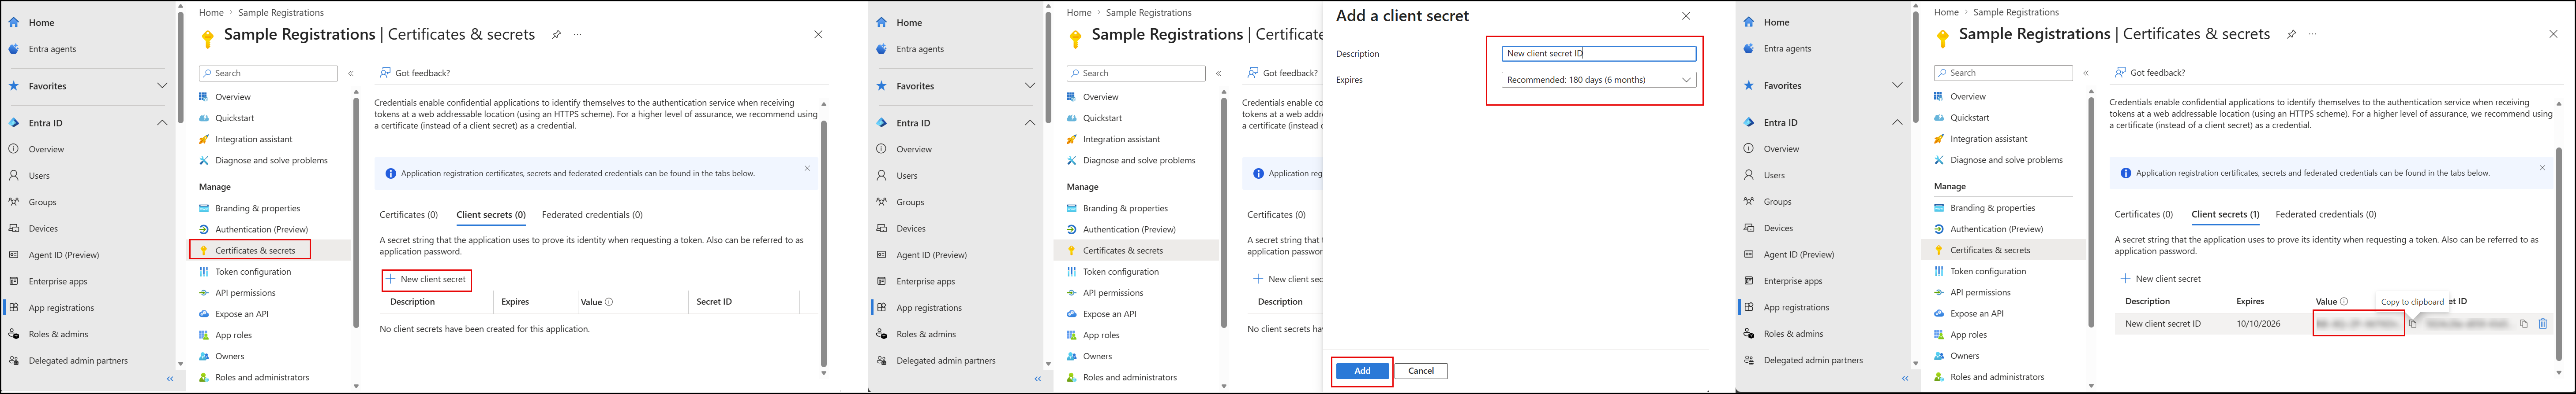
Task: Open Authentication (Preview) in the left screenshot
Action: (x=262, y=229)
